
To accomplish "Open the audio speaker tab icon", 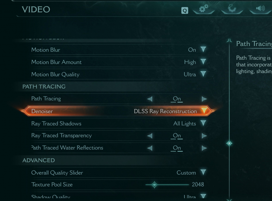I will pyautogui.click(x=260, y=8).
